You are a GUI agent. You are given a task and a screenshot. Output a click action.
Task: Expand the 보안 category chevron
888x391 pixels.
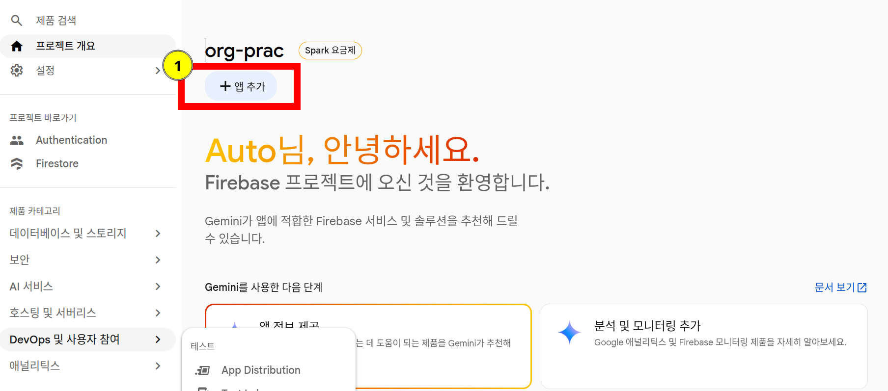tap(158, 260)
